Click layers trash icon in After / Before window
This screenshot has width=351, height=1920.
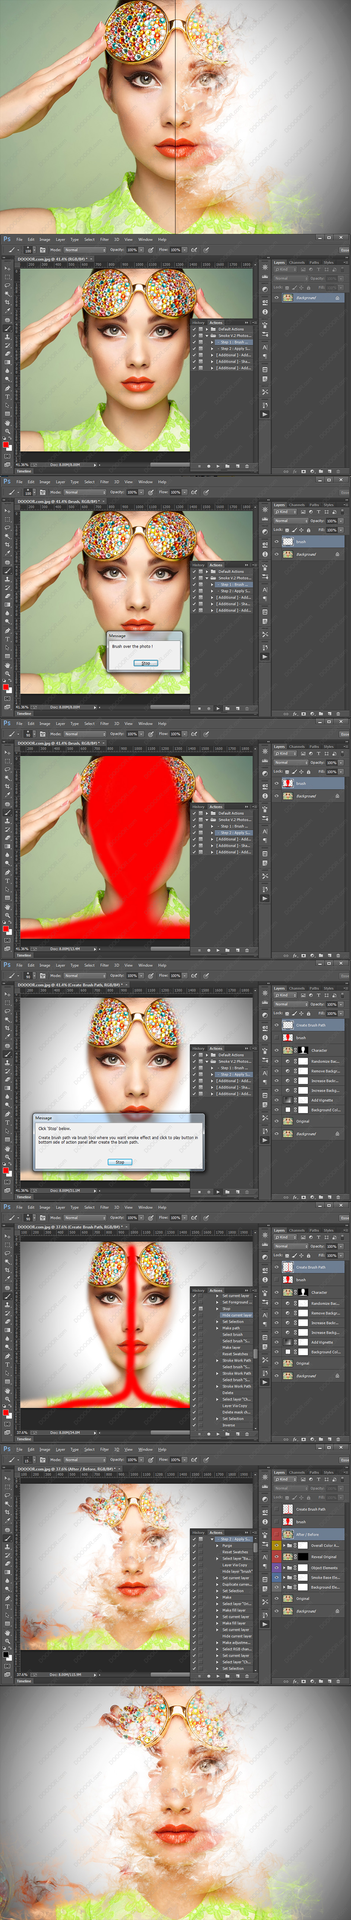337,1682
